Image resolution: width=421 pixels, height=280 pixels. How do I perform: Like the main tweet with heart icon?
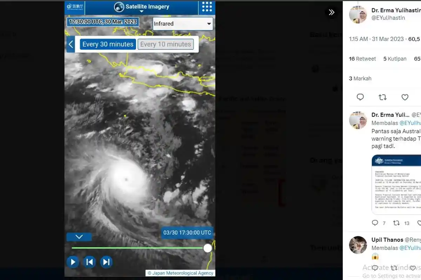coord(405,97)
